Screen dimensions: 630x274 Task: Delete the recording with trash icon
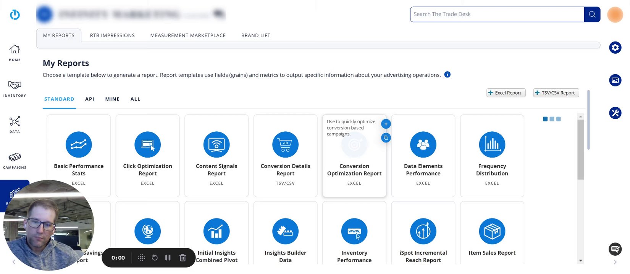pos(183,258)
